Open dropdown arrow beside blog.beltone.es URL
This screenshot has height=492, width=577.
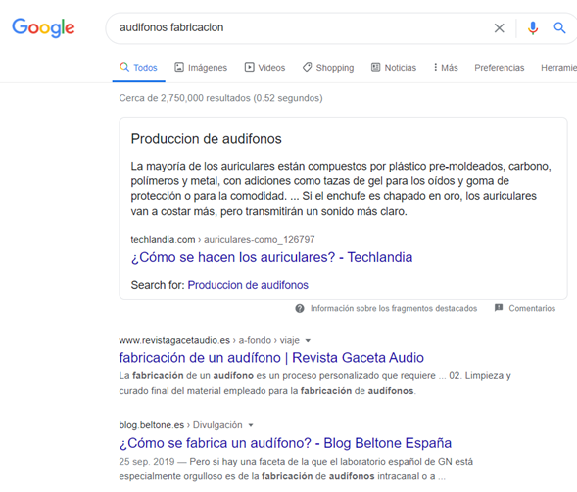[251, 425]
